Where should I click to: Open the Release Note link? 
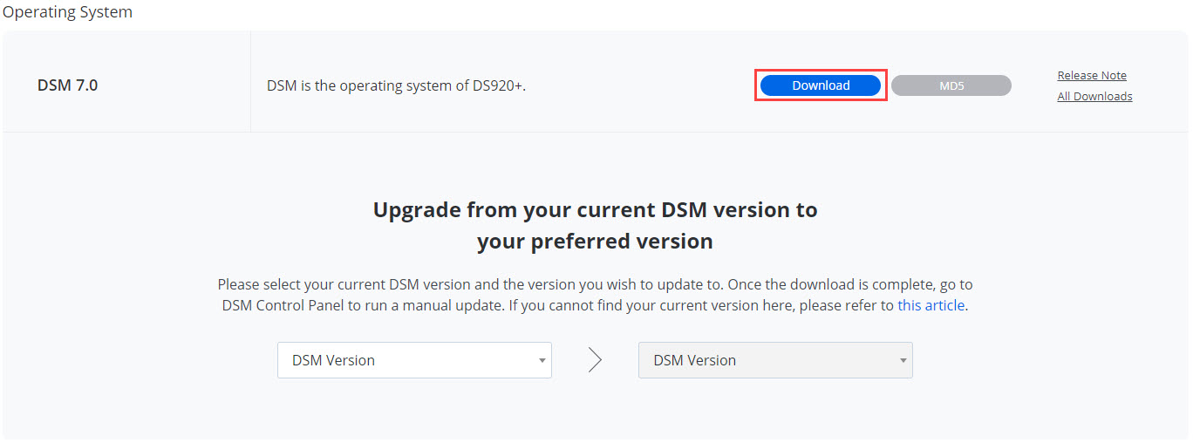click(x=1092, y=75)
